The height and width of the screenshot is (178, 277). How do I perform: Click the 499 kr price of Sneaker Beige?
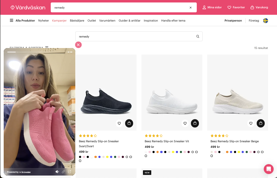[x=215, y=147]
